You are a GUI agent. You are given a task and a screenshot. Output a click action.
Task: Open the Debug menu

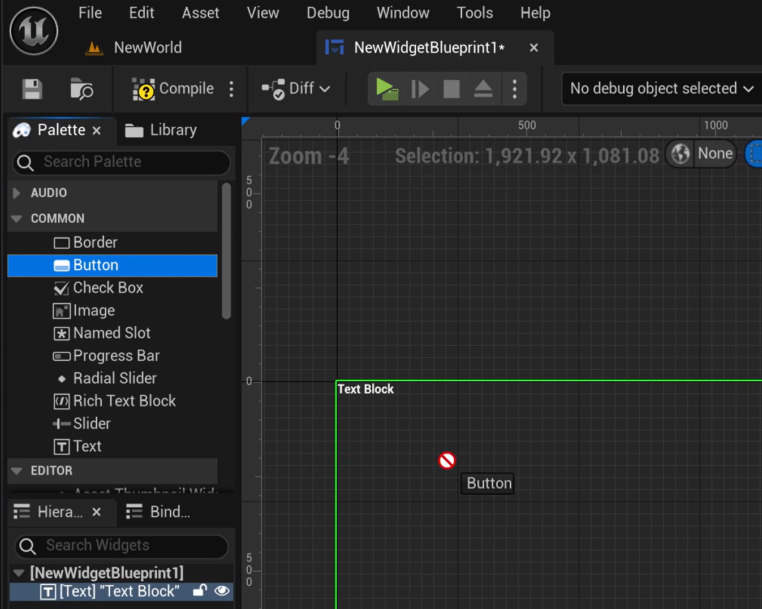click(x=328, y=12)
